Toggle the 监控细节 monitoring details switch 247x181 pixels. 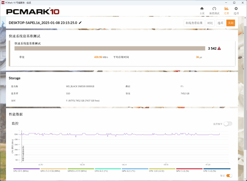tap(228, 124)
